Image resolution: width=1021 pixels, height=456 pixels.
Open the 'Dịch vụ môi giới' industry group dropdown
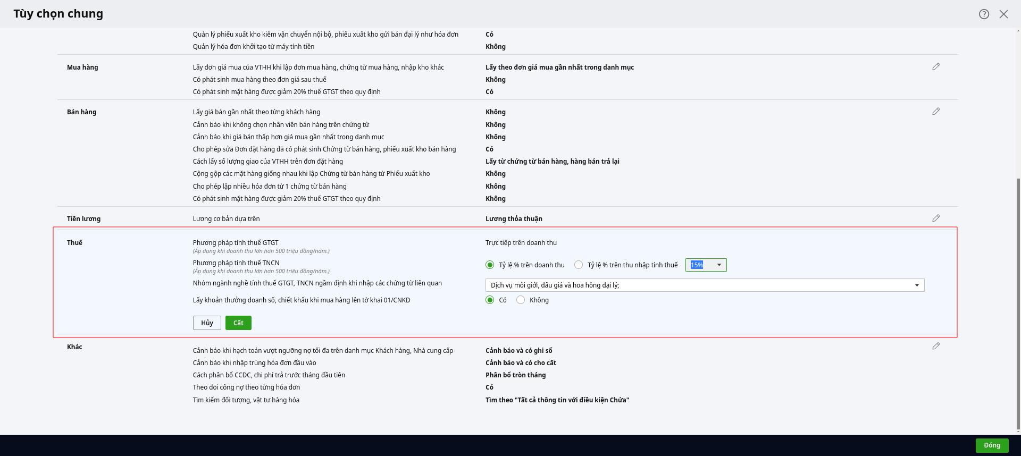[x=917, y=285]
